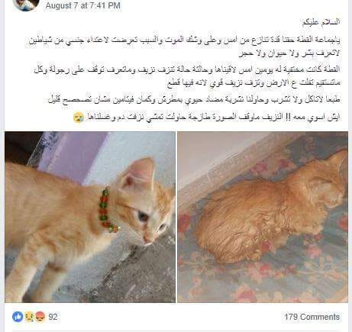The height and width of the screenshot is (332, 352).
Task: Open the August 7 at 7:41 PM timestamp
Action: [82, 5]
